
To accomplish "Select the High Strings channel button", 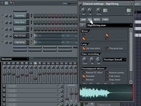I will coord(20,36).
